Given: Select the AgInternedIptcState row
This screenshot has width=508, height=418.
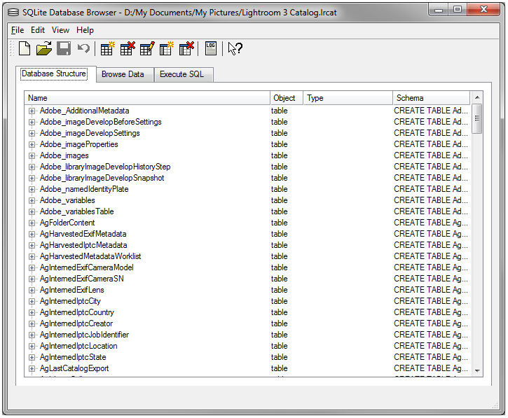Looking at the screenshot, I should pyautogui.click(x=247, y=357).
